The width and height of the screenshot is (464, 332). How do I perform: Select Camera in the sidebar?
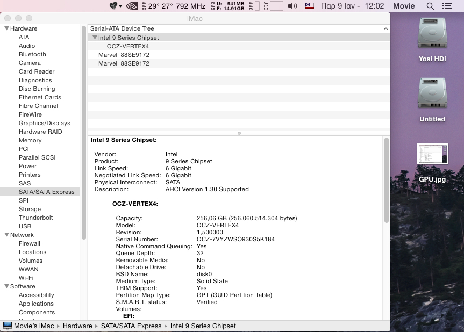pos(30,63)
